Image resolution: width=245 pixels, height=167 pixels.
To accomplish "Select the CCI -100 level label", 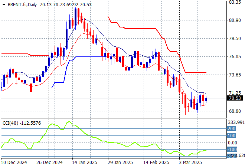I will click(x=231, y=150).
